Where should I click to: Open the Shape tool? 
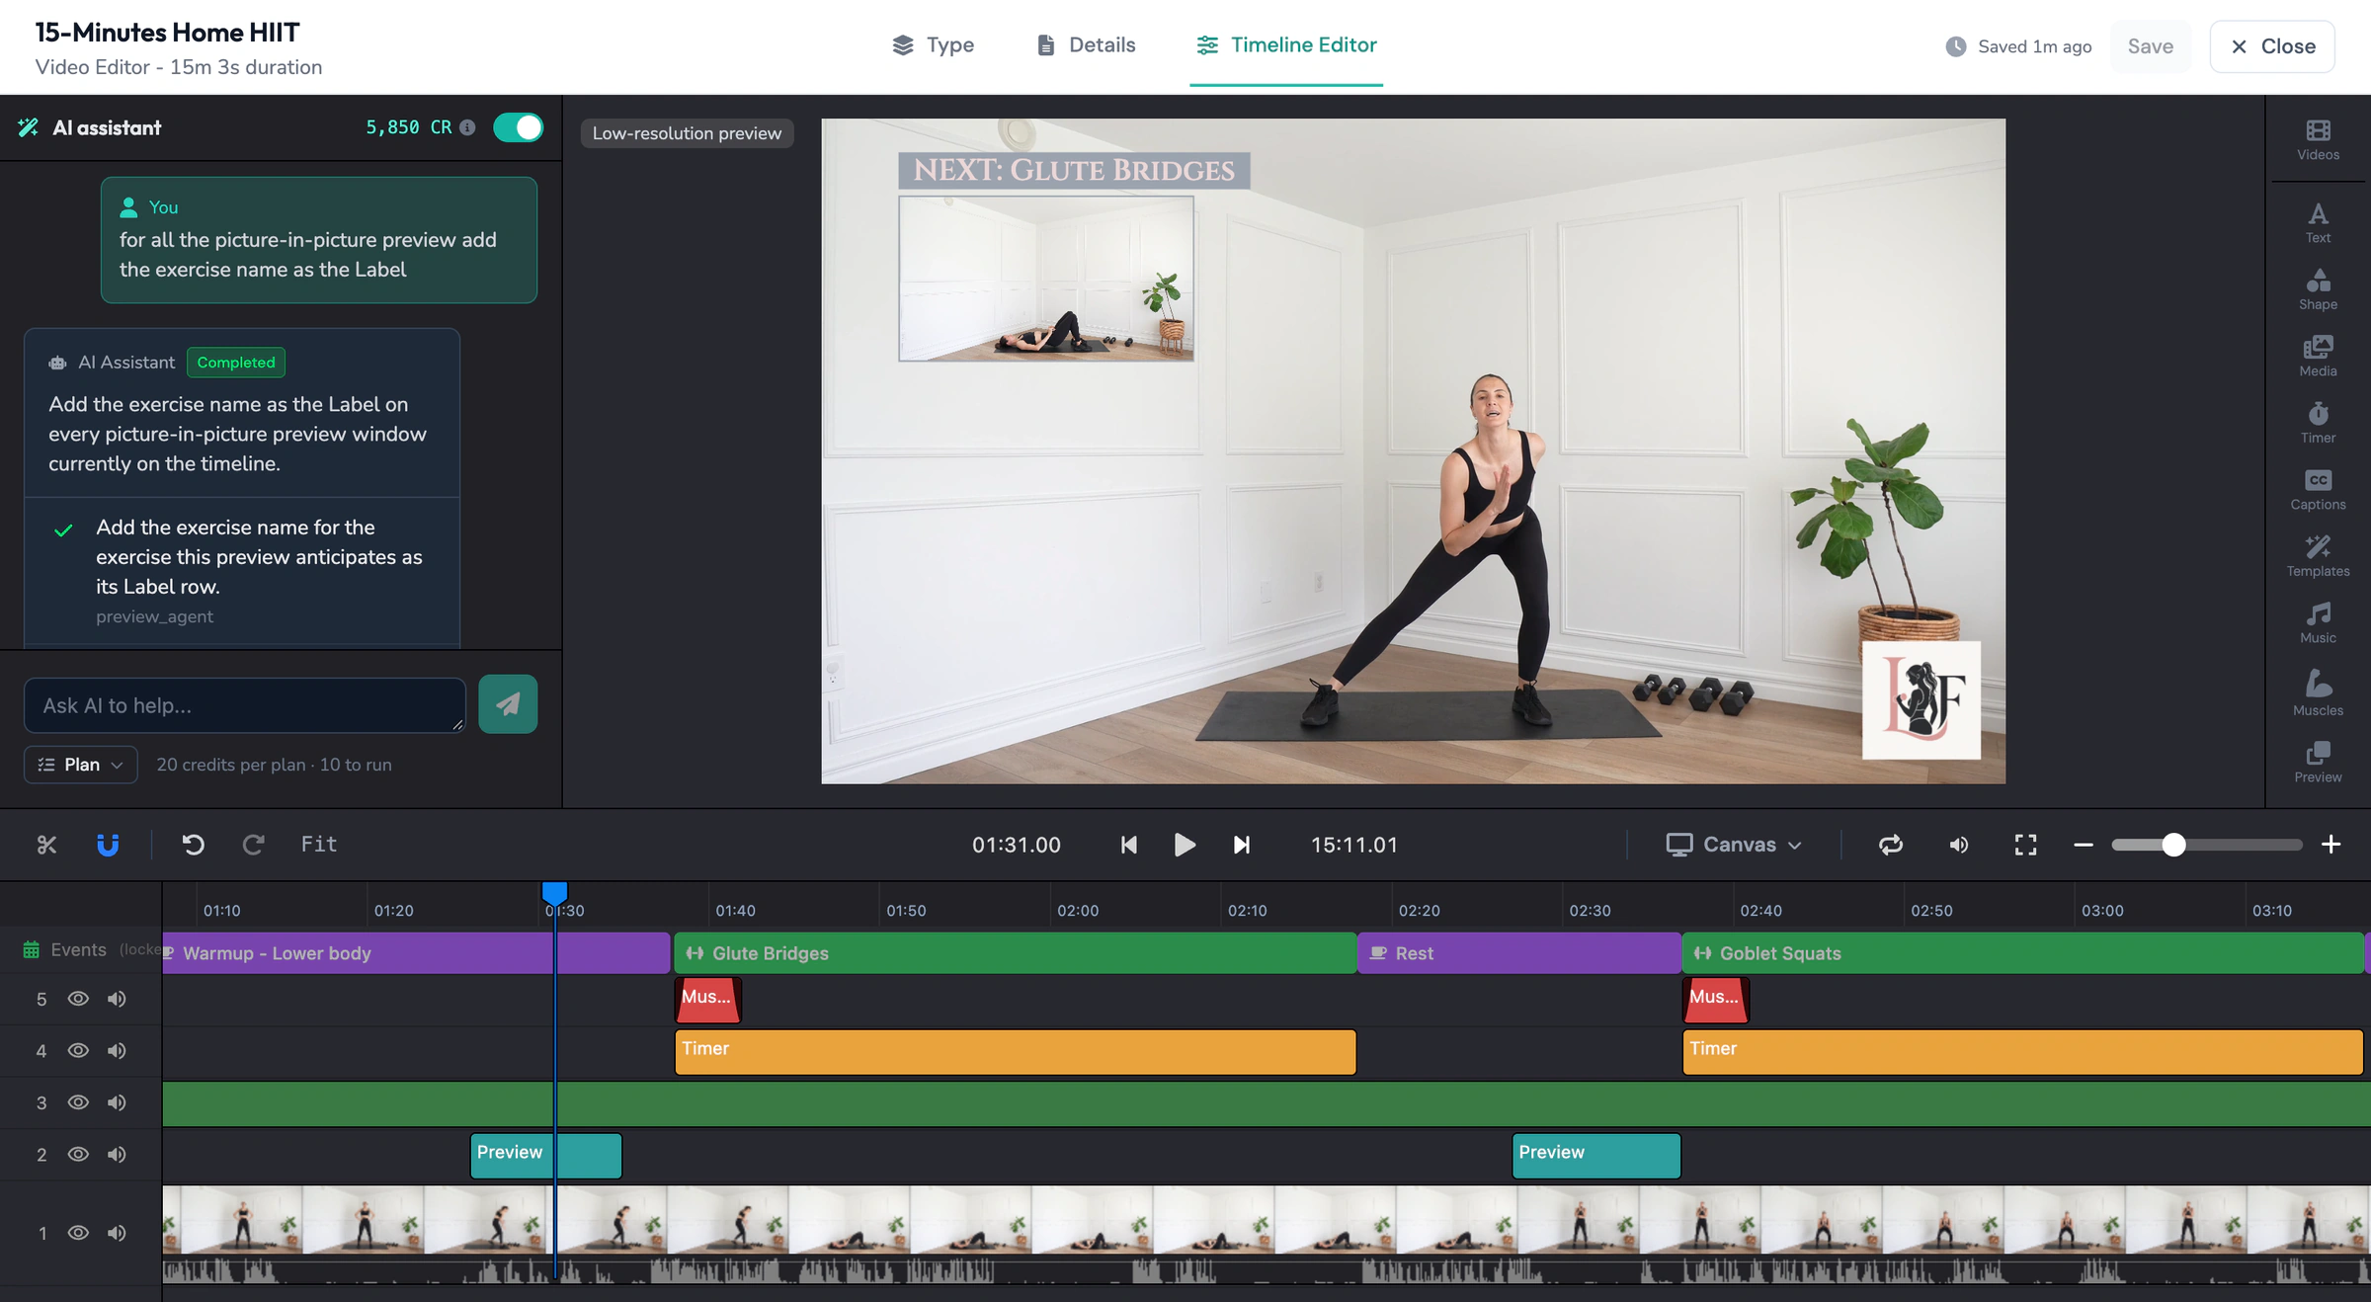(x=2317, y=289)
